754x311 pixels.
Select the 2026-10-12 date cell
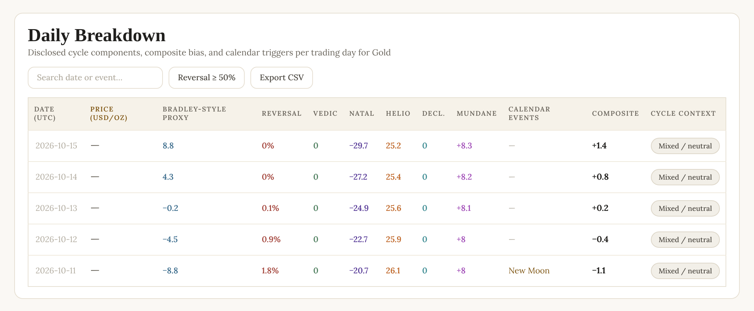tap(56, 240)
